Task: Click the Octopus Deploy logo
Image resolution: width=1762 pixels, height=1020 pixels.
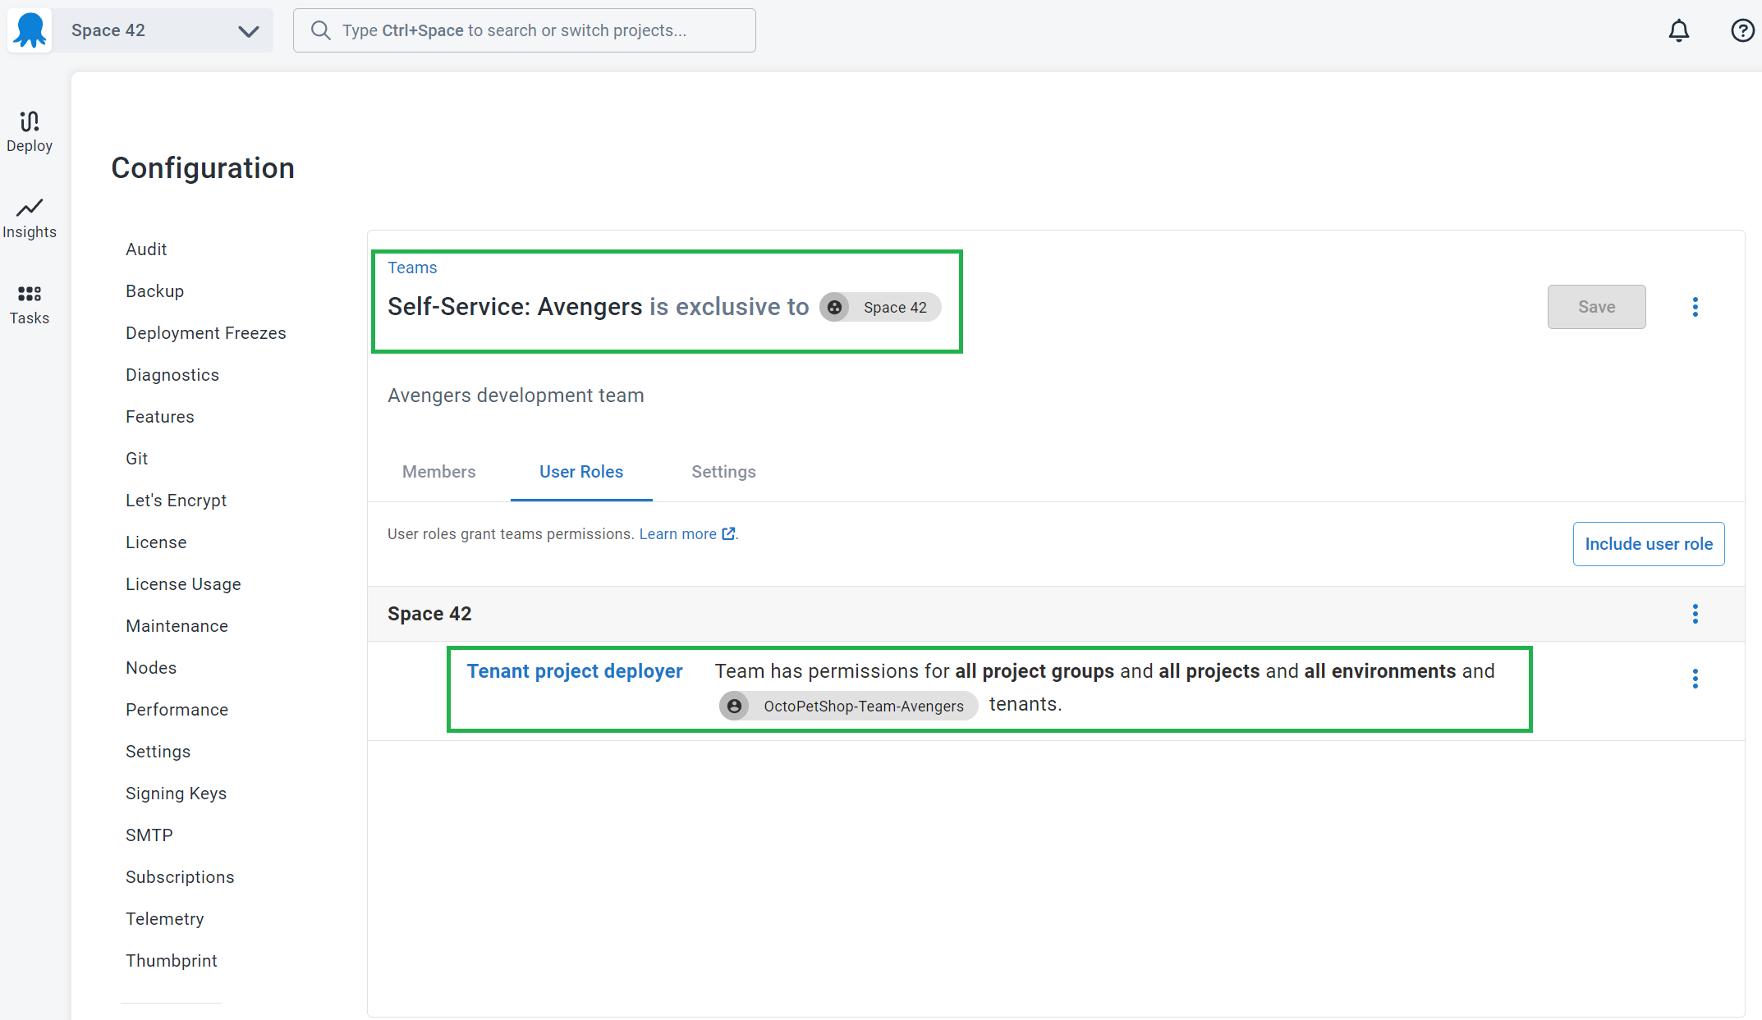Action: (30, 30)
